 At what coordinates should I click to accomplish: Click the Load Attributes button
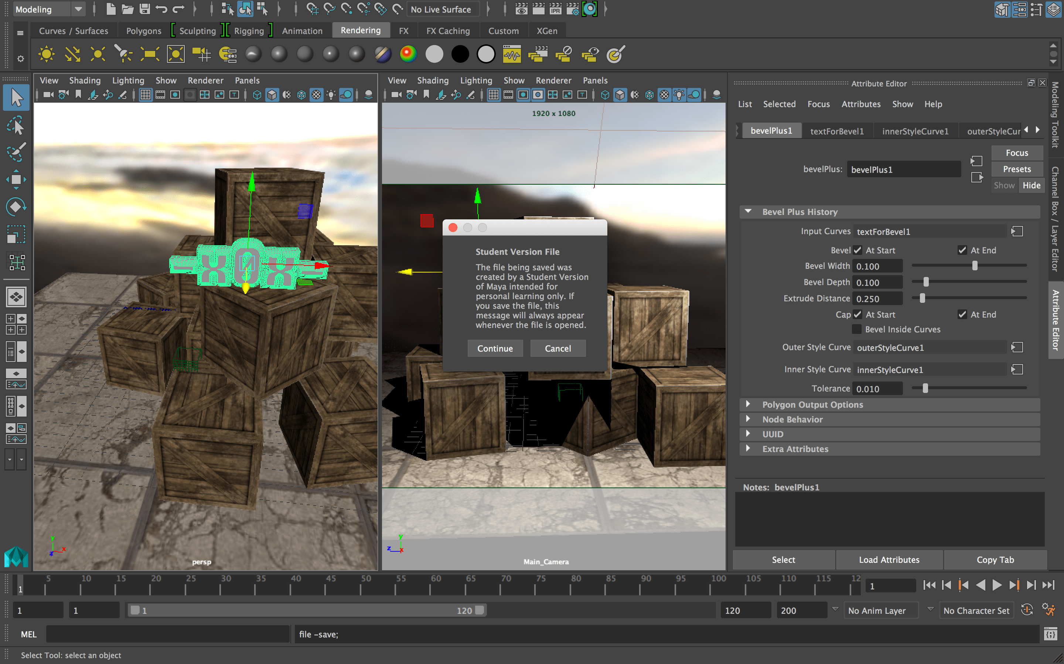pyautogui.click(x=889, y=559)
